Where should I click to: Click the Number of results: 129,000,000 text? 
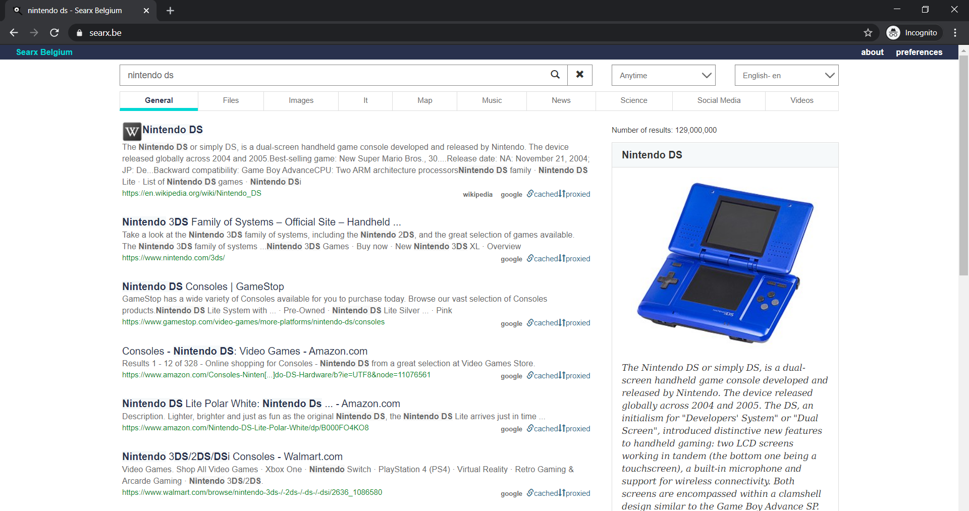click(664, 130)
